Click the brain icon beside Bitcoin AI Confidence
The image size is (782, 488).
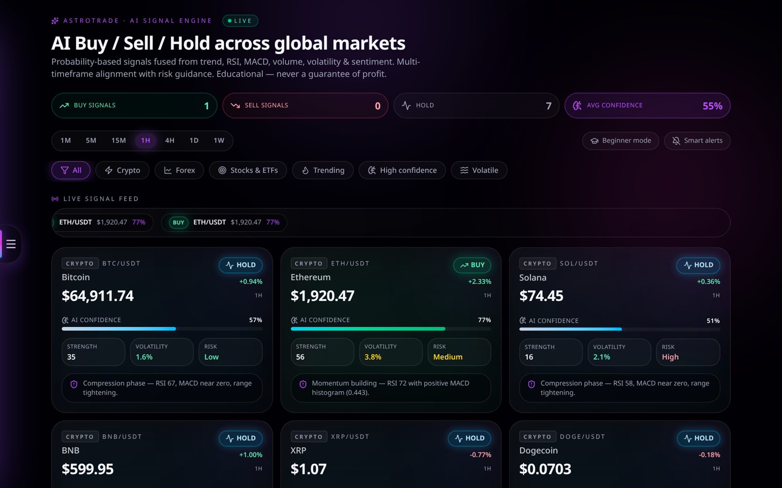point(65,320)
